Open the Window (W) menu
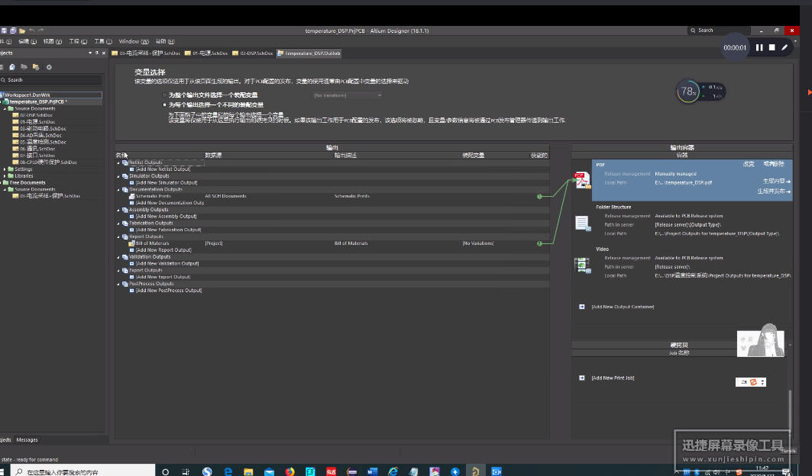The width and height of the screenshot is (812, 476). click(x=134, y=41)
